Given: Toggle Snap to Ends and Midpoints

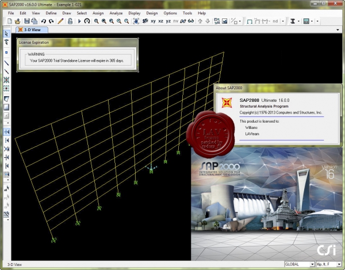Looking at the screenshot, I should click(6, 140).
